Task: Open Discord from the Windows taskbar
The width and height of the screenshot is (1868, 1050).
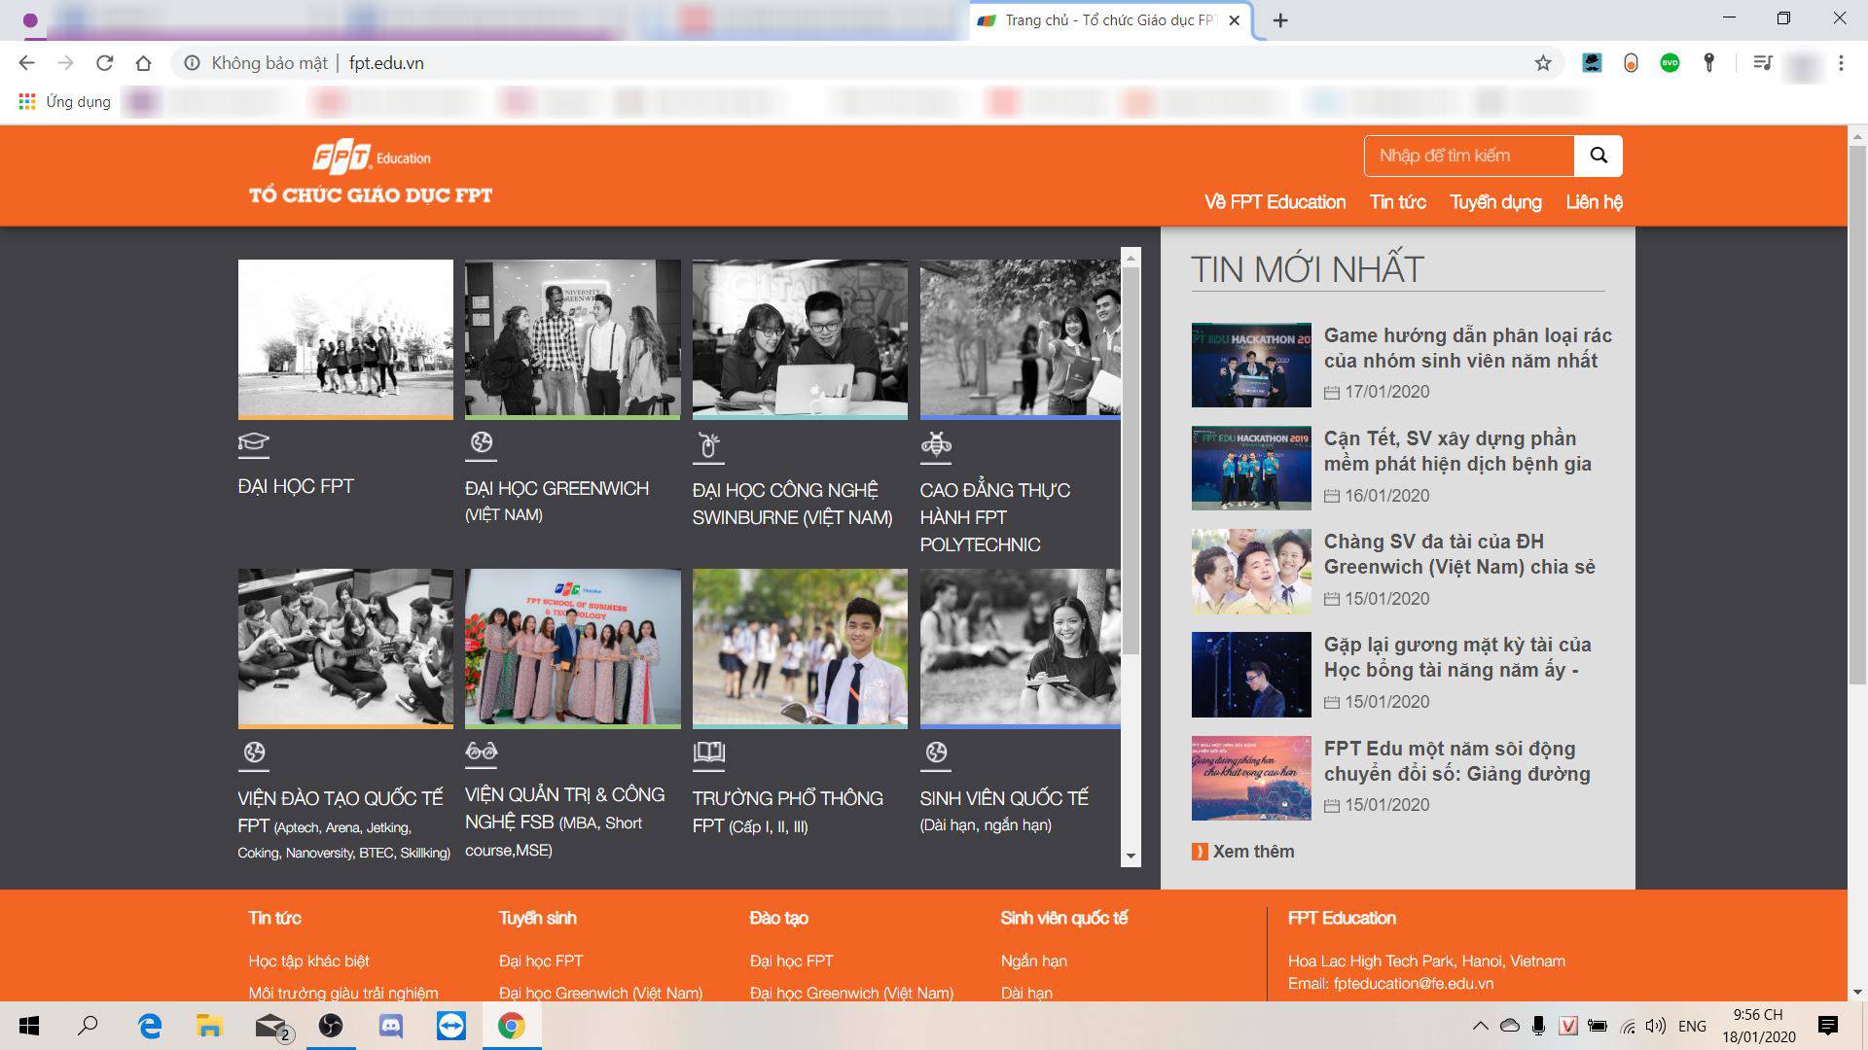Action: pos(391,1026)
